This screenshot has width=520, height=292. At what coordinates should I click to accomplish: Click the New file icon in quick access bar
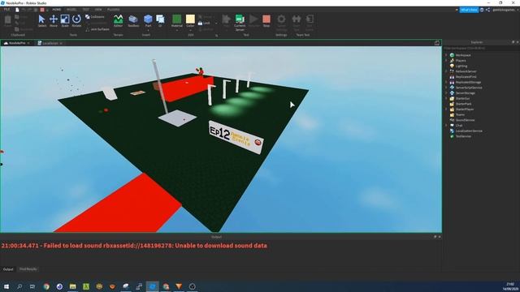17,10
